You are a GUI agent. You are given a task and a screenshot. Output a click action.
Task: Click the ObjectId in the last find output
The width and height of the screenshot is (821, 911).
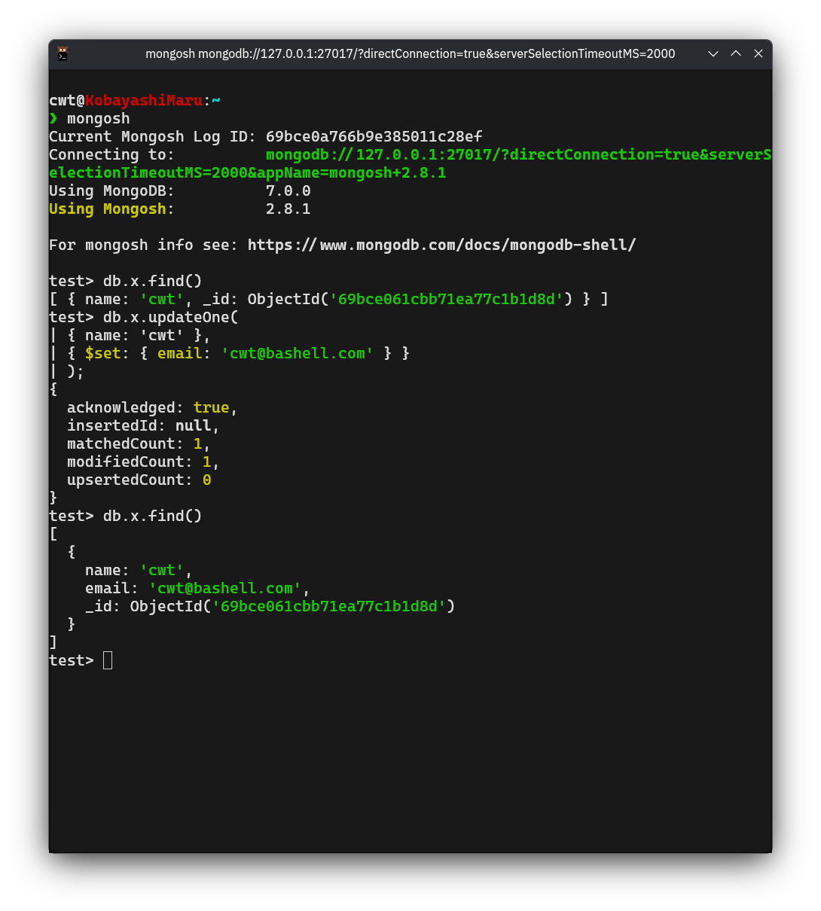(x=292, y=606)
